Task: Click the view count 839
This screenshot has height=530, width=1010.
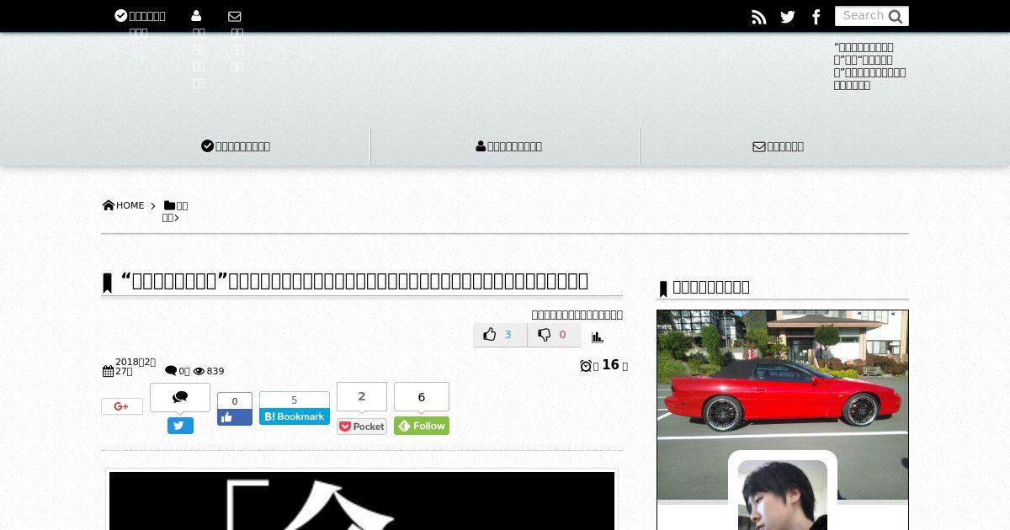Action: click(215, 371)
